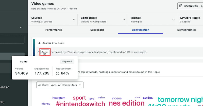
Task: Switch to the Performance tab
Action: (54, 30)
